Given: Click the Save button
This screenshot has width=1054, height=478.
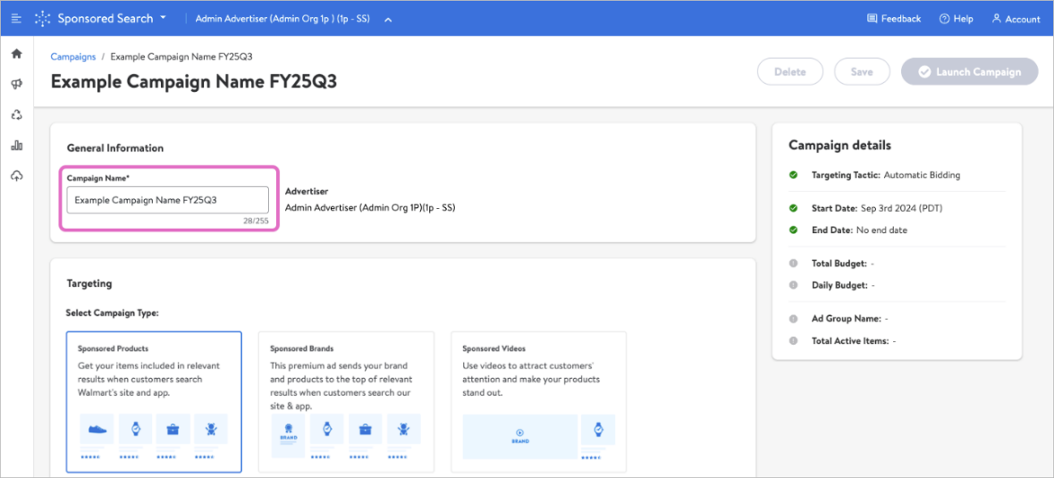Looking at the screenshot, I should click(862, 72).
